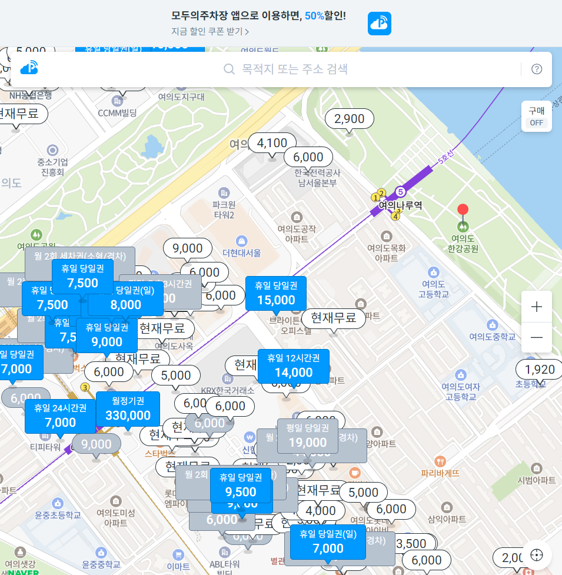Select the 3,500 price bubble

tap(411, 544)
